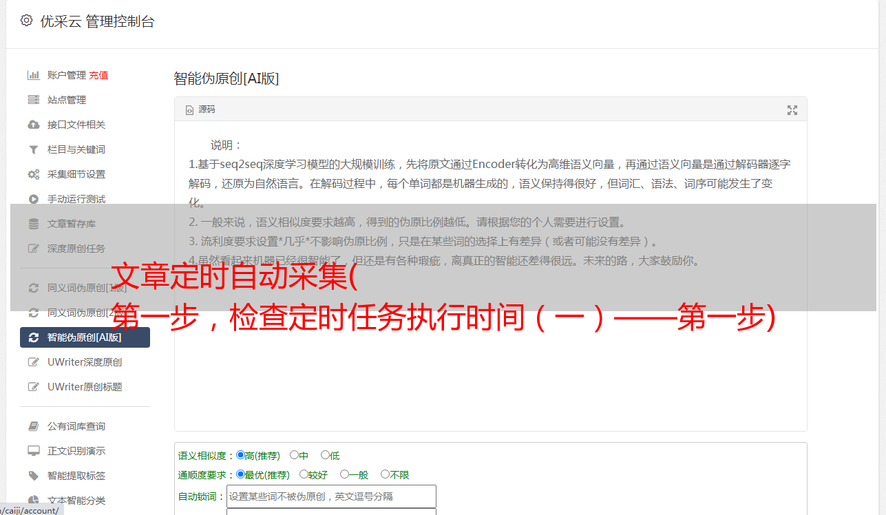Click the 源码 label in editor toolbar

click(207, 109)
